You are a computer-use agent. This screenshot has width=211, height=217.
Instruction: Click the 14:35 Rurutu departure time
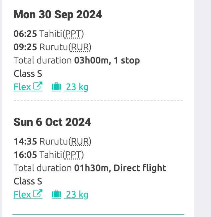25,142
